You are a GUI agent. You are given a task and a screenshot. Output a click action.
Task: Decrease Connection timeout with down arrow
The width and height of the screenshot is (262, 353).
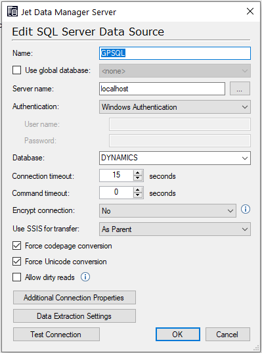(x=138, y=178)
